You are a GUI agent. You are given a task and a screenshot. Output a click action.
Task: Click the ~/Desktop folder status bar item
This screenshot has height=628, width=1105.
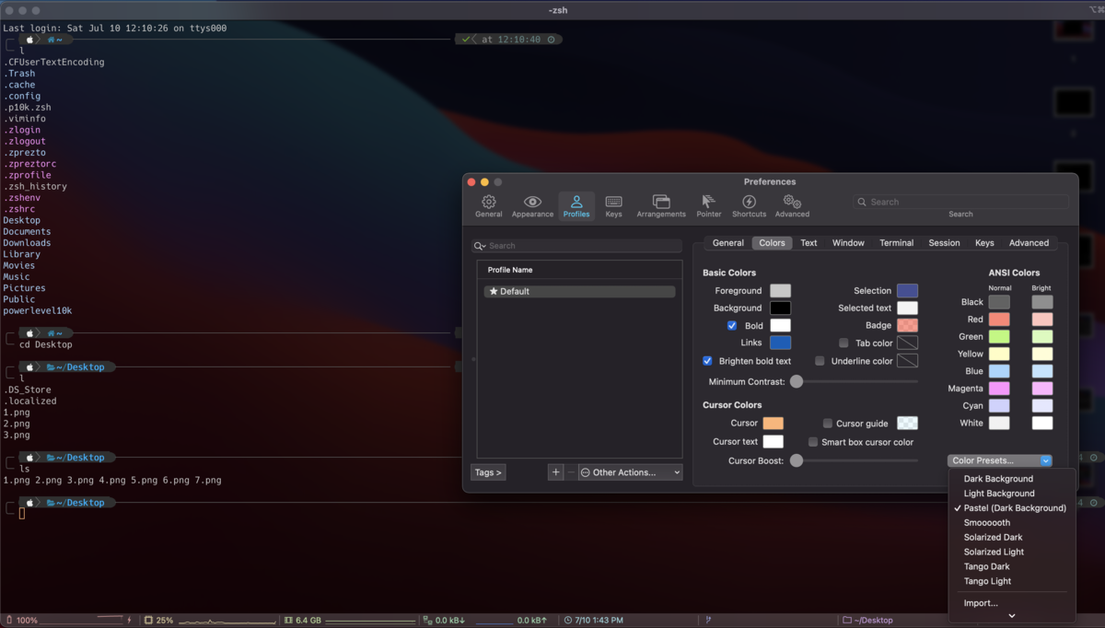[867, 621]
